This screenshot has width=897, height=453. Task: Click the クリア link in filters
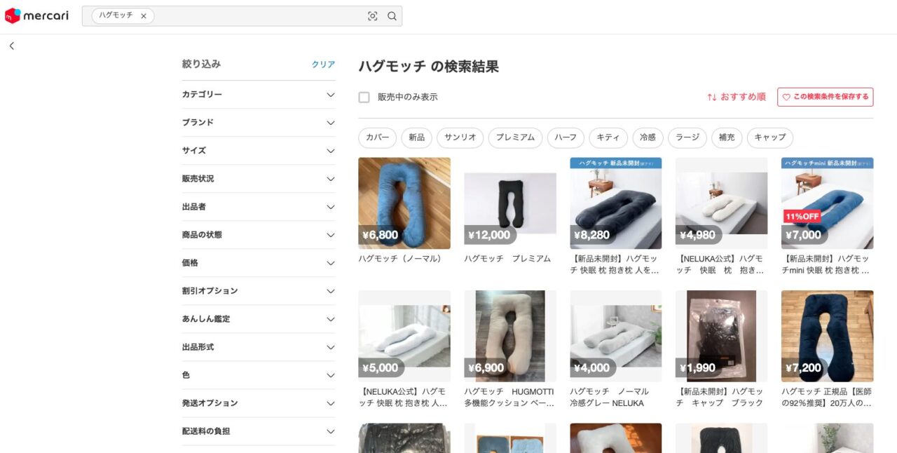(x=323, y=64)
